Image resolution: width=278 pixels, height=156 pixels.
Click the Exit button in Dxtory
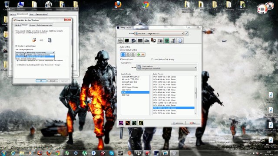193,123
